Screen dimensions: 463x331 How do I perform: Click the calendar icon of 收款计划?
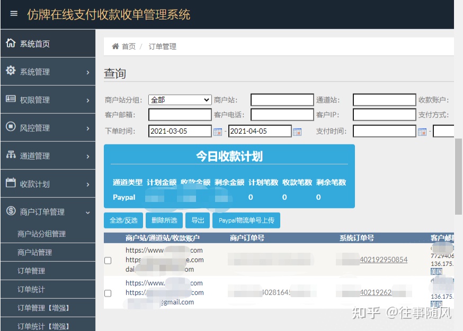click(x=11, y=182)
